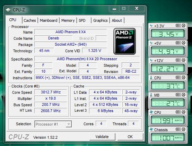192x146 pixels.
Task: Click the MB thermometer icon
Action: pos(151,95)
